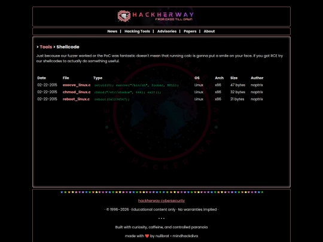
Task: Follow the Tools breadcrumb link
Action: point(46,47)
